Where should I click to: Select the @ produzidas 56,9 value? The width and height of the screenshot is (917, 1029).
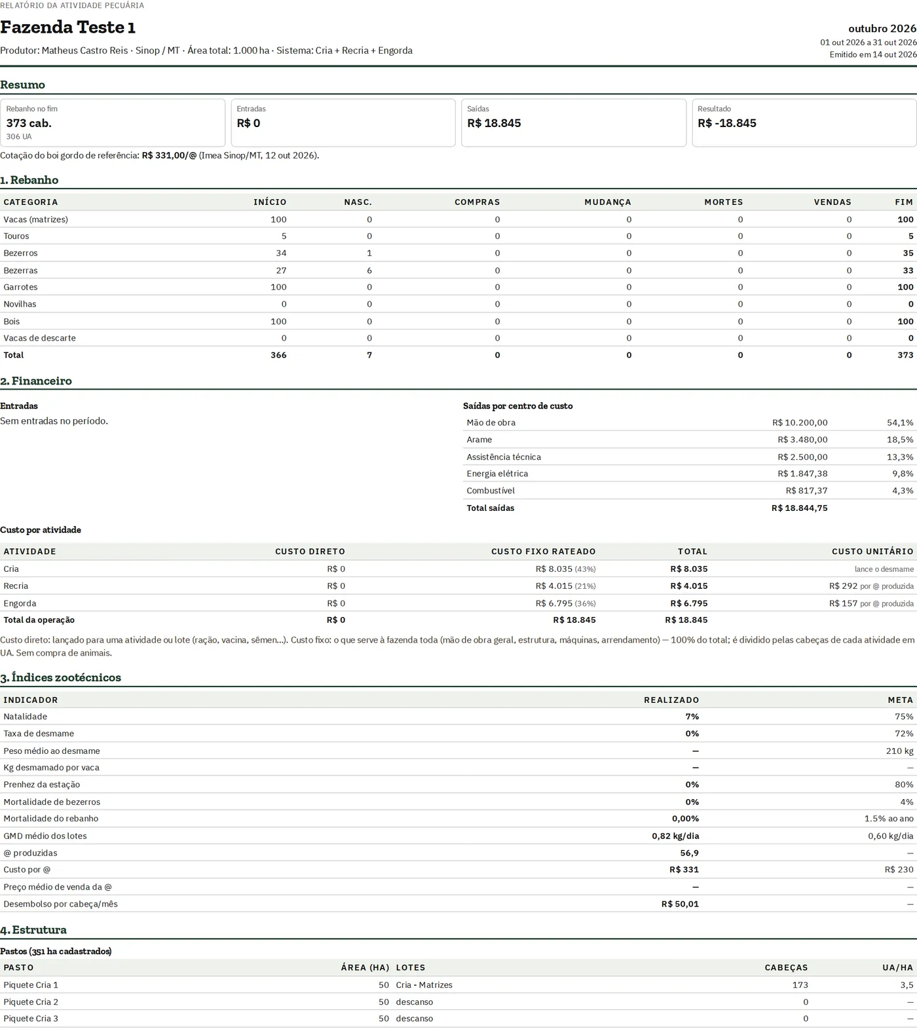click(690, 853)
